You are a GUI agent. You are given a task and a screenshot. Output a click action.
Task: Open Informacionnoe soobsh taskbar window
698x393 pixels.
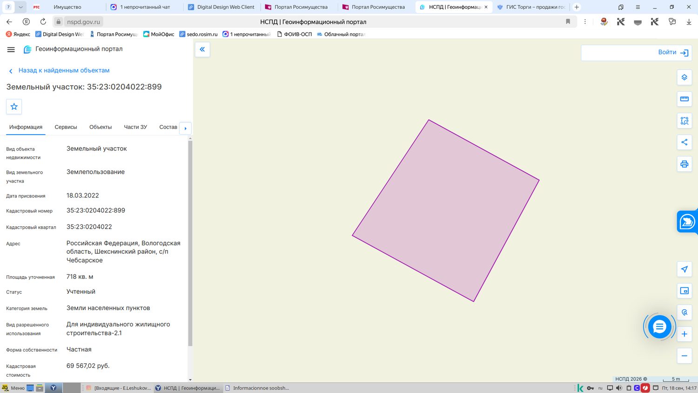tap(257, 388)
